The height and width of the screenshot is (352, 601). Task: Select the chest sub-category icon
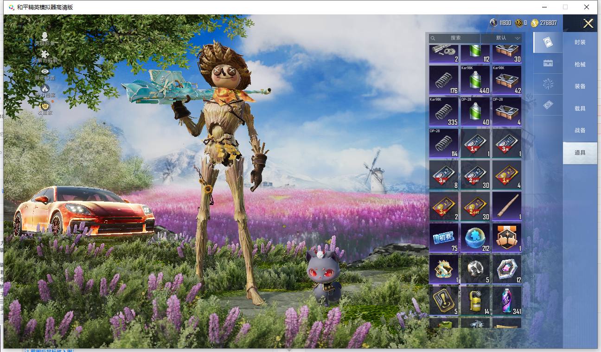(548, 63)
